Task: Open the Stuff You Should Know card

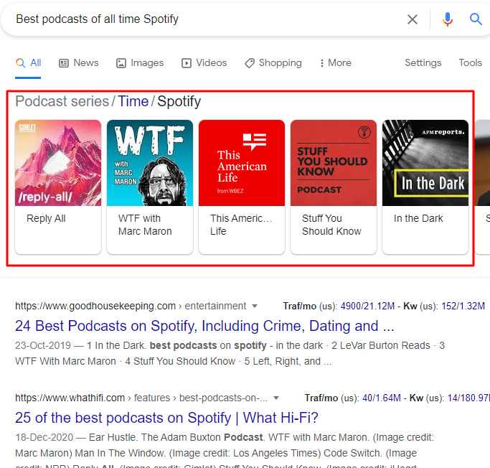Action: [x=334, y=187]
